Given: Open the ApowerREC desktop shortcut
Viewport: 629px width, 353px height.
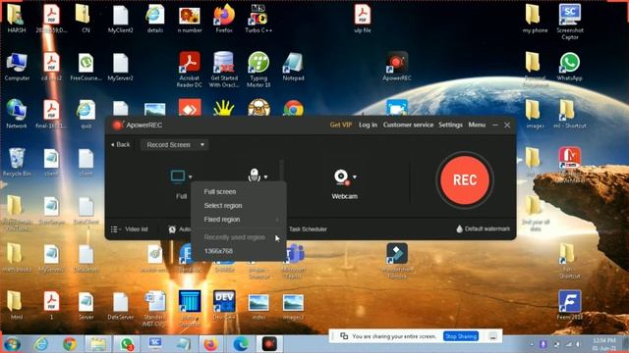Looking at the screenshot, I should pyautogui.click(x=397, y=67).
